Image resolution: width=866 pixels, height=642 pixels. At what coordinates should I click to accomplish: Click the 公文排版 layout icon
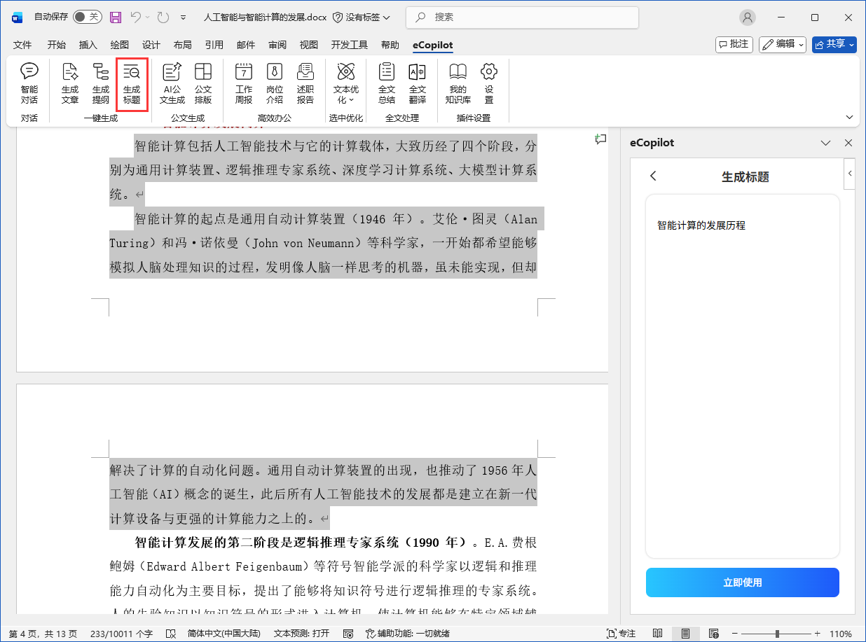coord(203,83)
